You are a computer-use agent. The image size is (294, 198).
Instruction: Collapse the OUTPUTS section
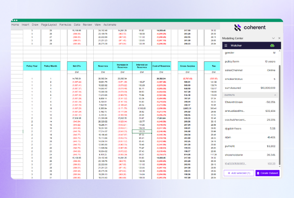[276, 95]
